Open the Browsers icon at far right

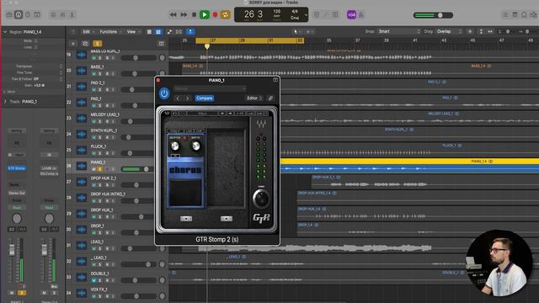tap(533, 15)
